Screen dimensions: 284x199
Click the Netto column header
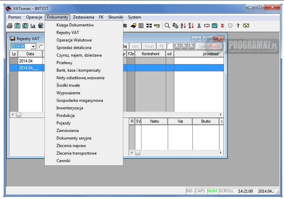tap(154, 121)
